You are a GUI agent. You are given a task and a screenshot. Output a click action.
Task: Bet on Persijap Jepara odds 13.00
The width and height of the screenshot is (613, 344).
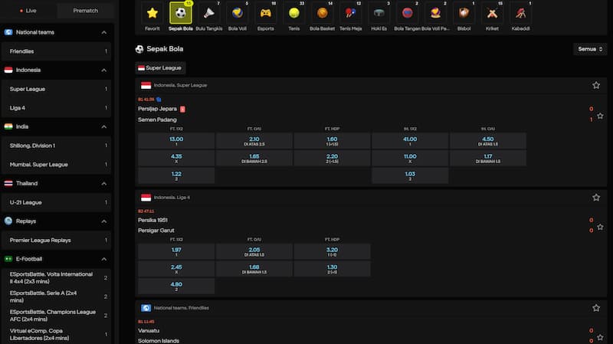pyautogui.click(x=175, y=141)
